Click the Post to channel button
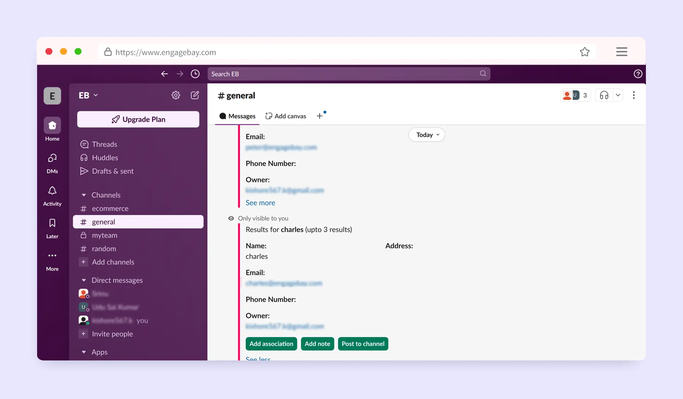Image resolution: width=683 pixels, height=399 pixels. click(363, 344)
